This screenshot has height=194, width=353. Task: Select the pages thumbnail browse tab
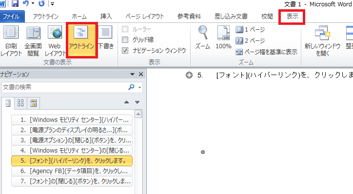(x=20, y=103)
